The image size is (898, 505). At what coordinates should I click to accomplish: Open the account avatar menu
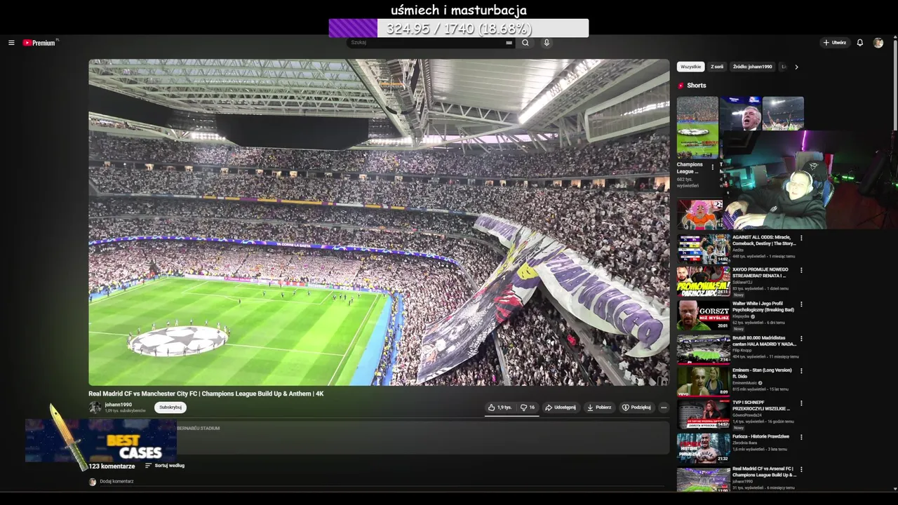(x=878, y=43)
